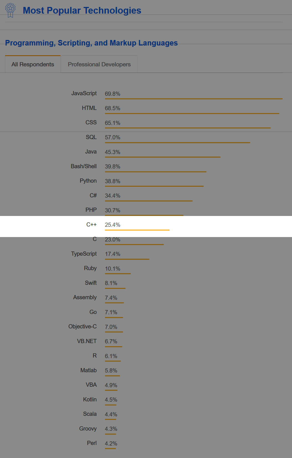
Task: Switch to the All Respondents tab
Action: point(33,64)
